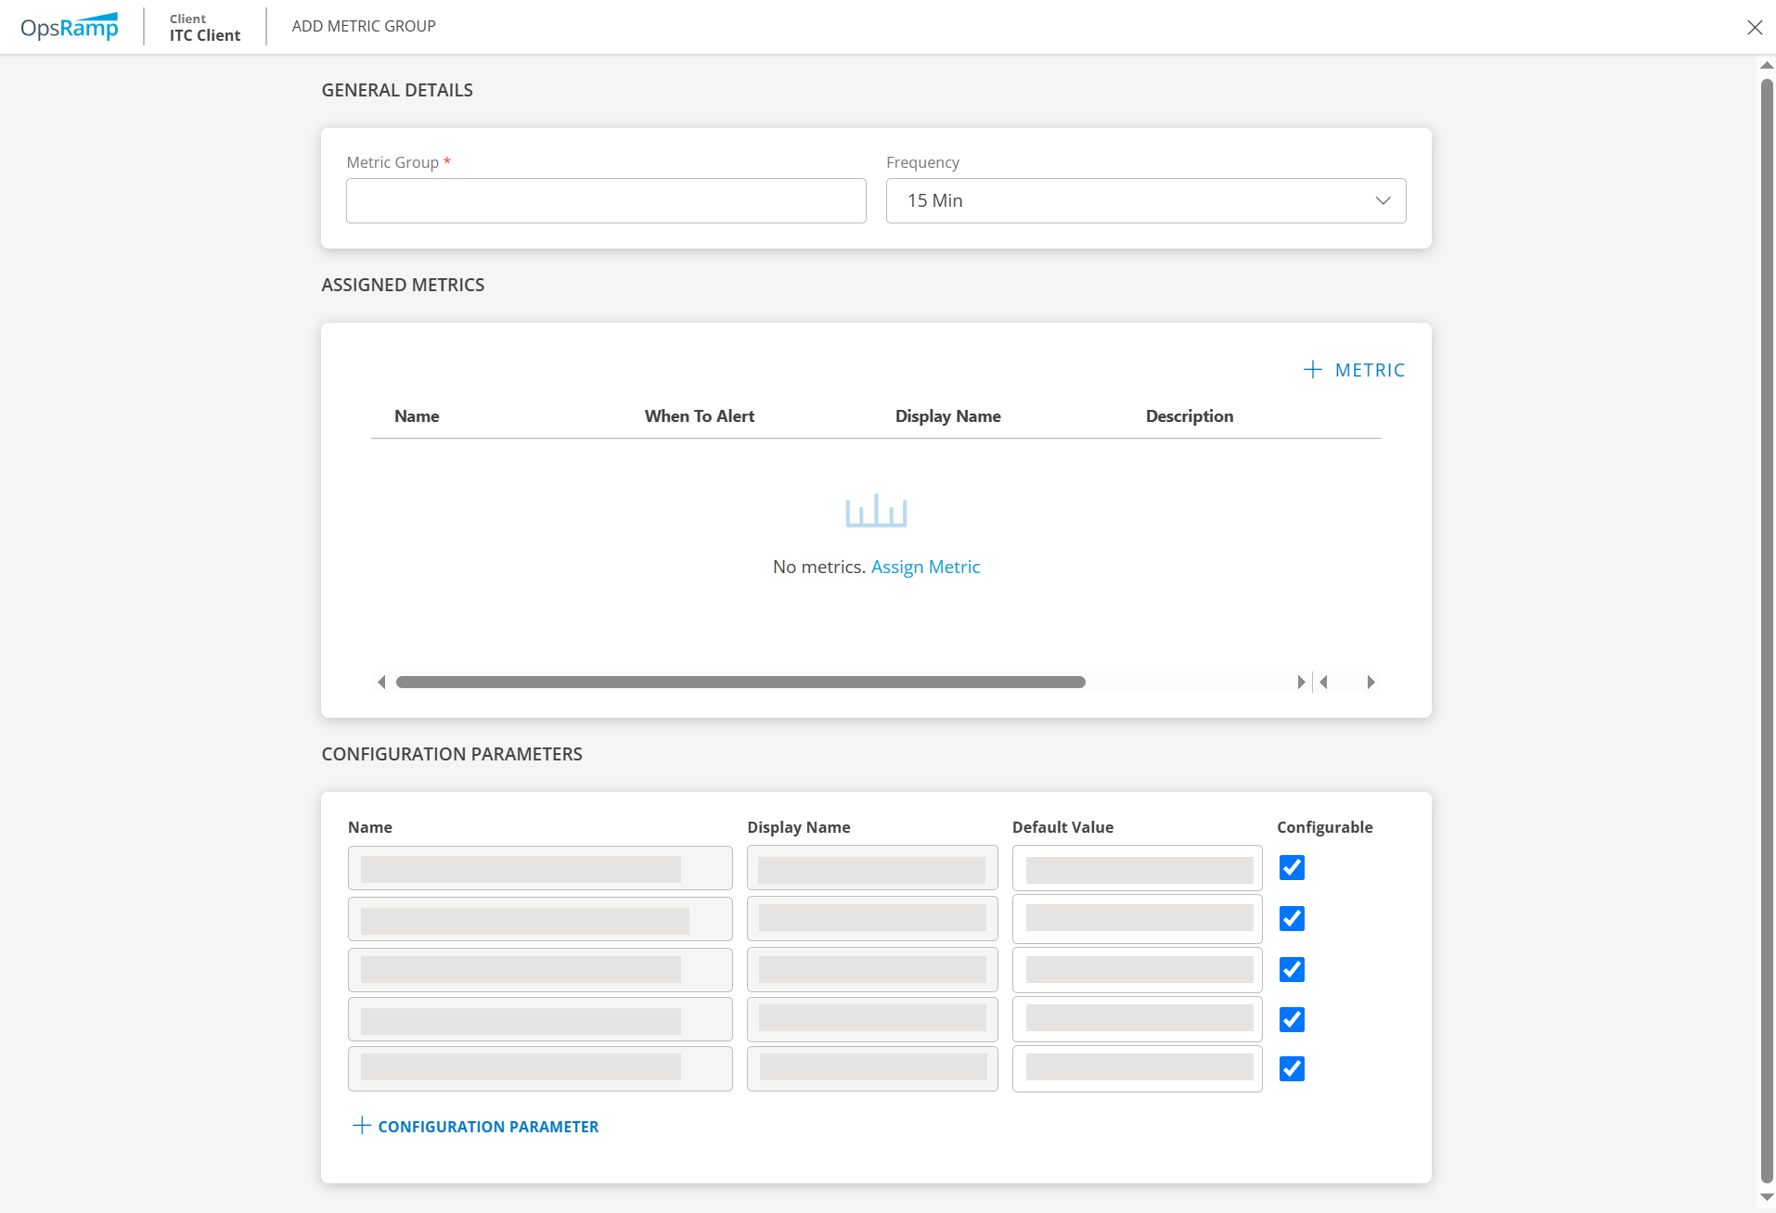Screen dimensions: 1776x1213
Task: Open the Frequency dropdown
Action: click(x=1145, y=201)
